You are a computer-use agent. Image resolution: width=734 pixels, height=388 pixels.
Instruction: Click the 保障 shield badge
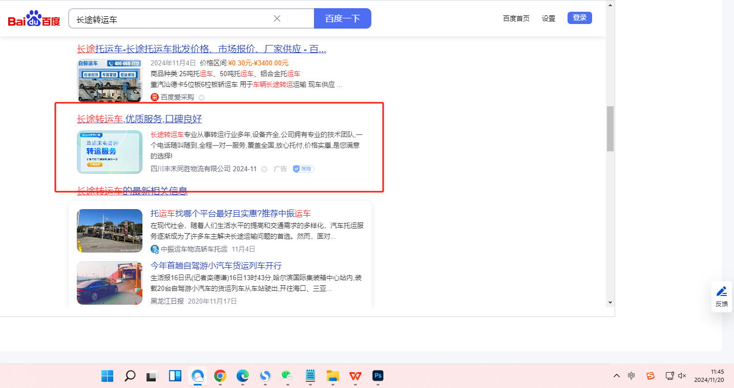tap(303, 169)
